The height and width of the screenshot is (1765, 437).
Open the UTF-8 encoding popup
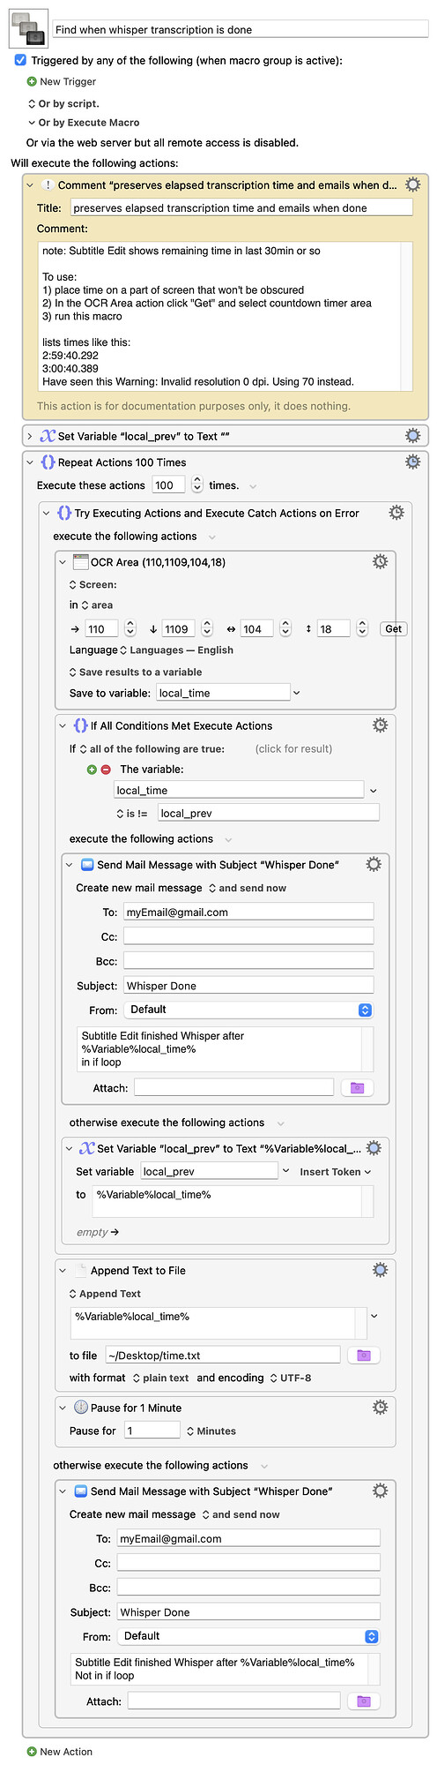(x=291, y=1378)
